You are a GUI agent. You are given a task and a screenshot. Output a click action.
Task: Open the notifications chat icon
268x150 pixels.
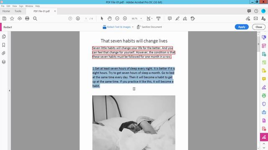coord(249,11)
